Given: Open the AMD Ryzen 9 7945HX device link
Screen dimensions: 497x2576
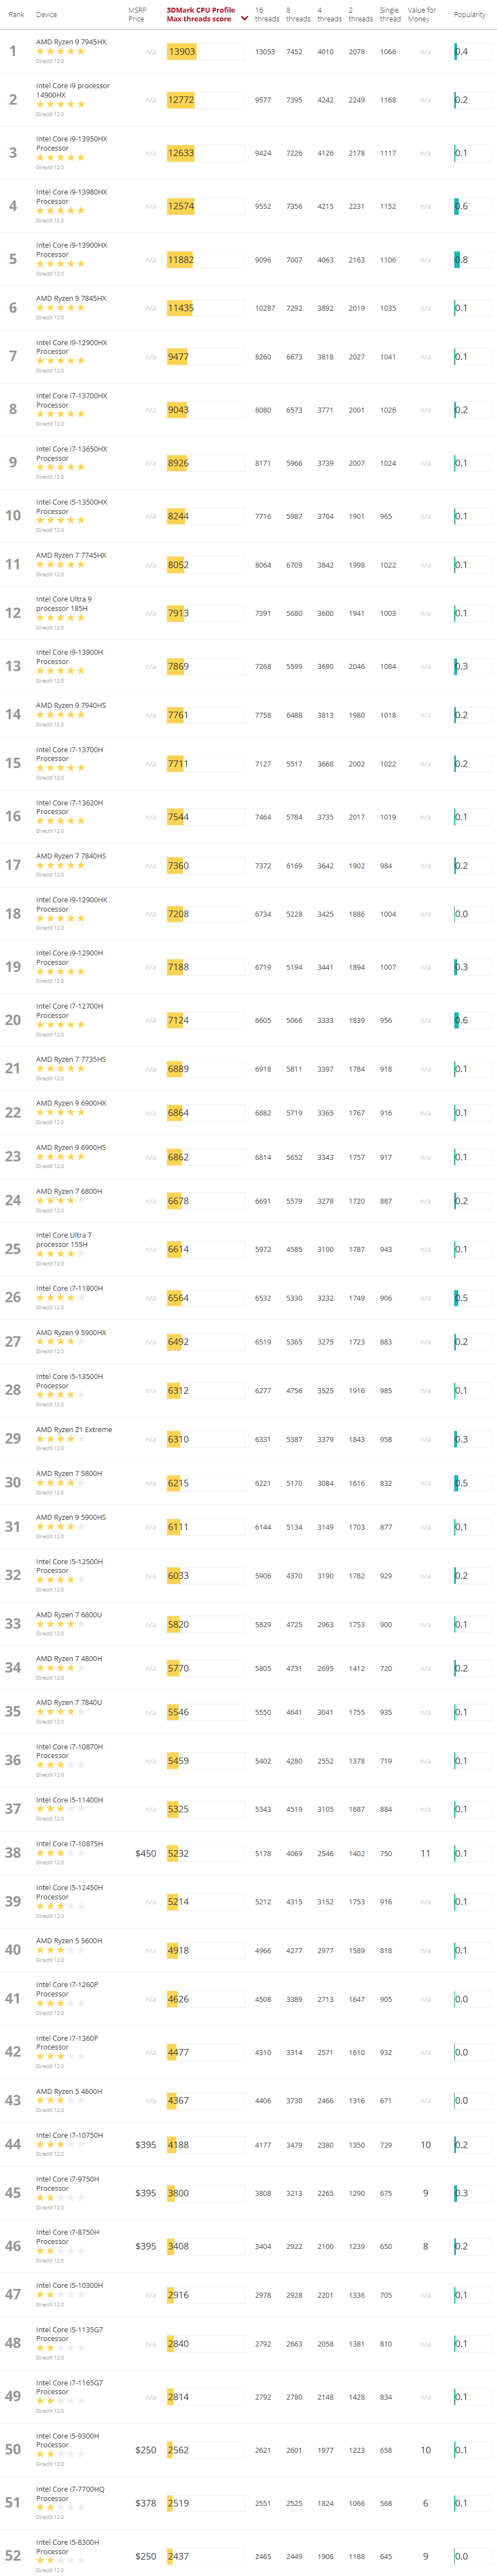Looking at the screenshot, I should tap(71, 42).
